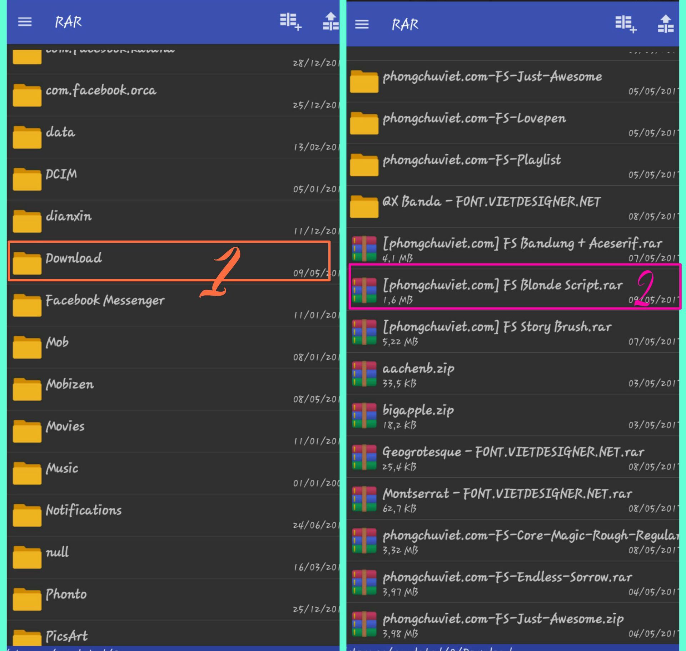Image resolution: width=686 pixels, height=651 pixels.
Task: Open hamburger menu in left RAR panel
Action: (25, 22)
